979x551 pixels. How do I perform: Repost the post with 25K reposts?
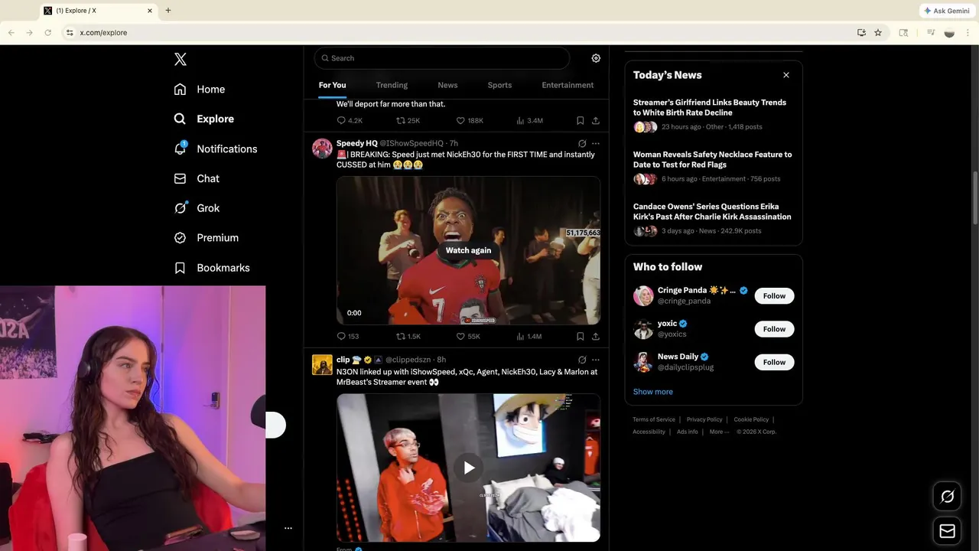pos(408,121)
